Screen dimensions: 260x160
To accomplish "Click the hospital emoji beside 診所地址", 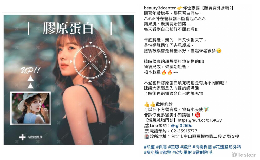I will [147, 136].
